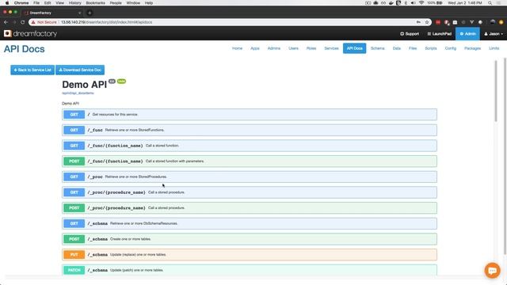
Task: Open a new browser tab
Action: pos(90,13)
